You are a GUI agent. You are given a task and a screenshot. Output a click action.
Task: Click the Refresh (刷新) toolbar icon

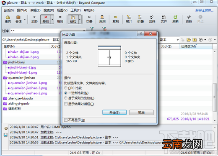coord(175,19)
